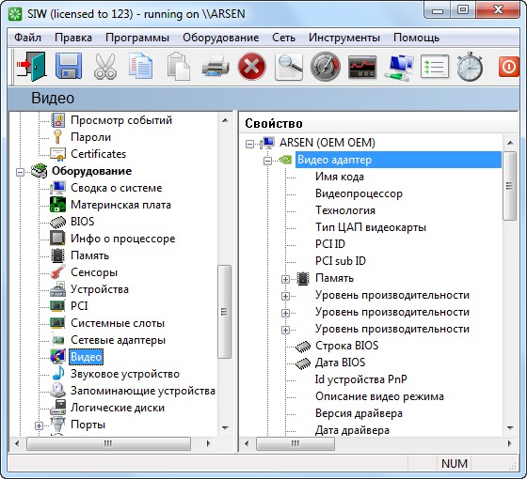Select the Строка BIOS property
The image size is (527, 479).
[346, 346]
